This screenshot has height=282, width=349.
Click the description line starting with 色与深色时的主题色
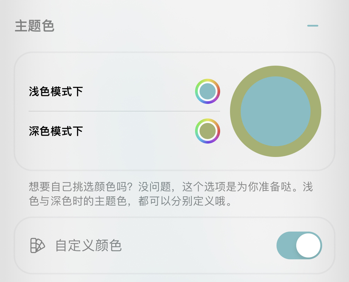pos(130,202)
